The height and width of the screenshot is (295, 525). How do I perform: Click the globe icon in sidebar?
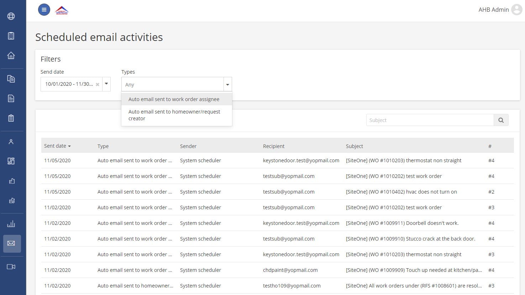point(11,16)
